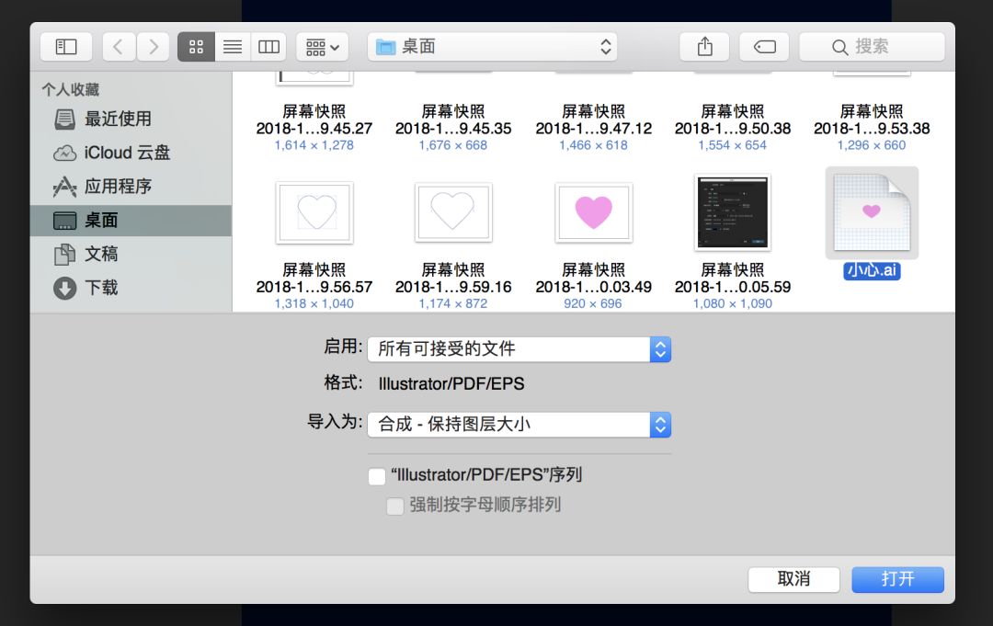The width and height of the screenshot is (993, 626).
Task: Click the 应用程序 applications icon
Action: (x=64, y=186)
